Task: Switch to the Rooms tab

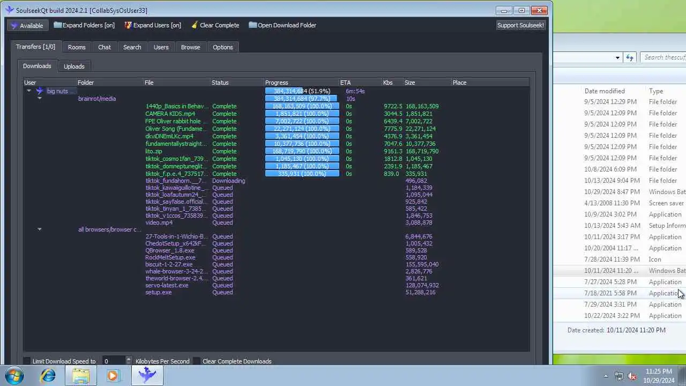Action: point(77,47)
